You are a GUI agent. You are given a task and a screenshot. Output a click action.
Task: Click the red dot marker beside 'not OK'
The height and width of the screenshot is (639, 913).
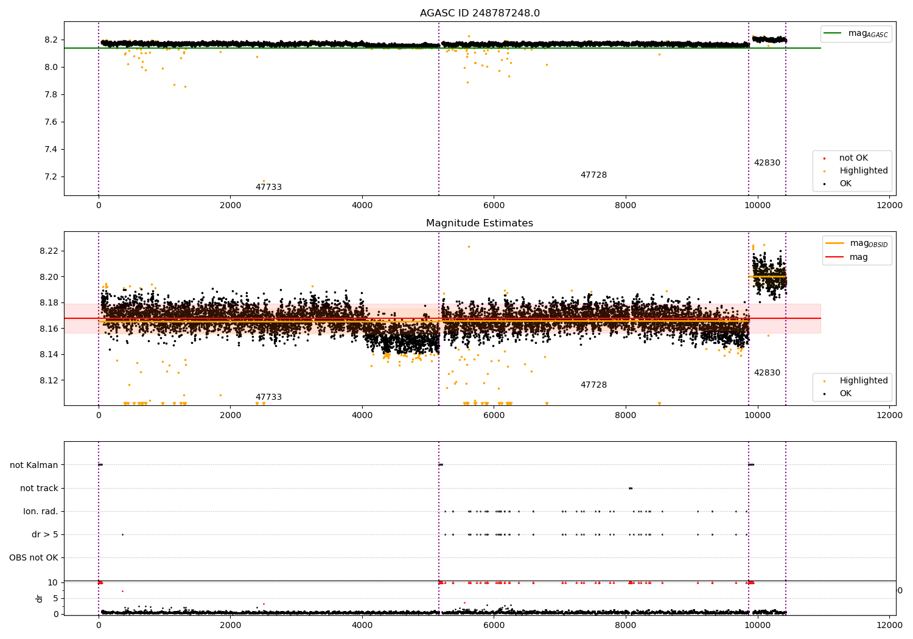pos(824,158)
